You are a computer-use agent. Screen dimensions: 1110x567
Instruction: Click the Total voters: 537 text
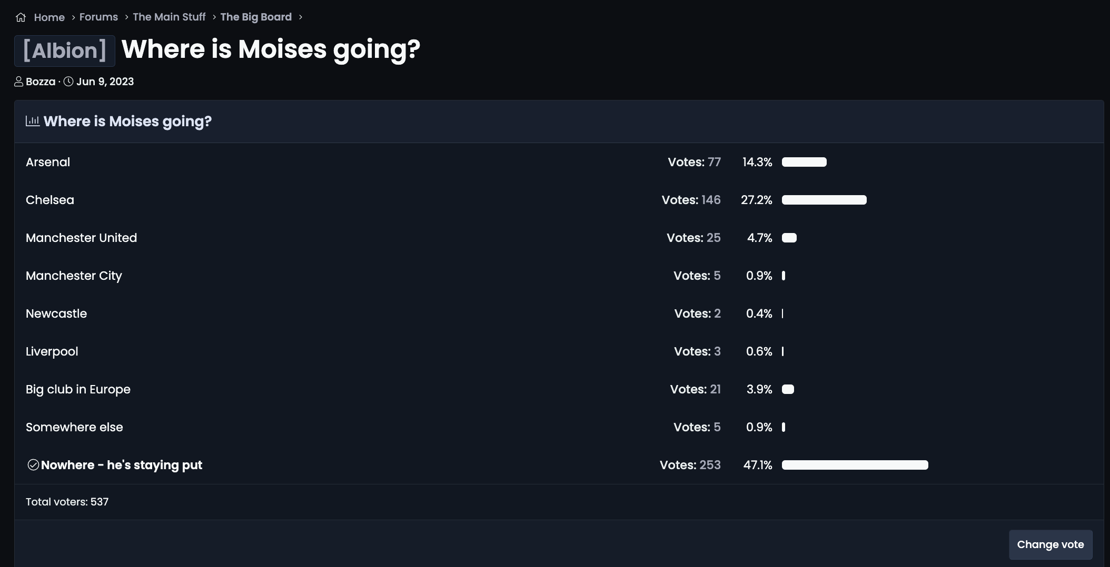pyautogui.click(x=67, y=502)
